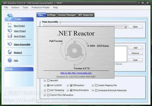
Task: Click the Details panel header
Action: pyautogui.click(x=19, y=69)
